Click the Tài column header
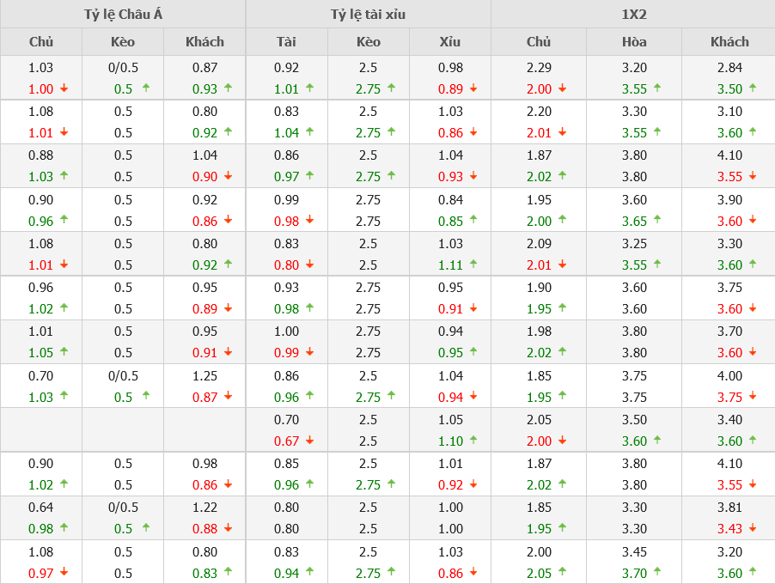The height and width of the screenshot is (584, 775). tap(286, 41)
